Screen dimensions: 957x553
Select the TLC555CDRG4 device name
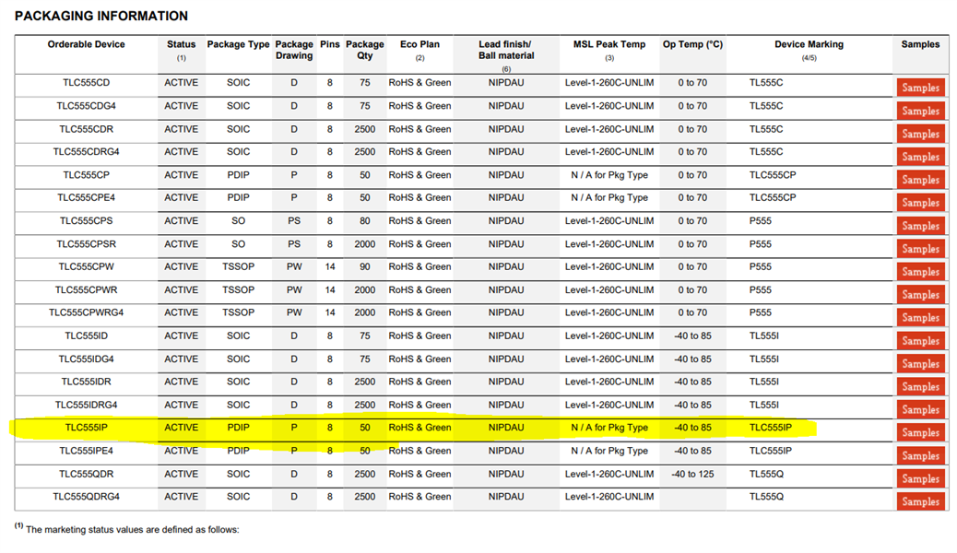coord(86,151)
